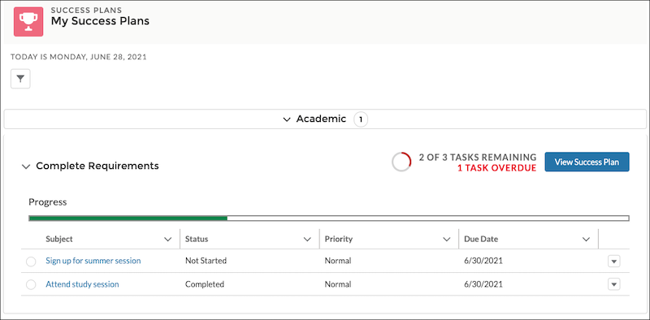Click the due date for summer session row
Image resolution: width=650 pixels, height=320 pixels.
coord(483,261)
